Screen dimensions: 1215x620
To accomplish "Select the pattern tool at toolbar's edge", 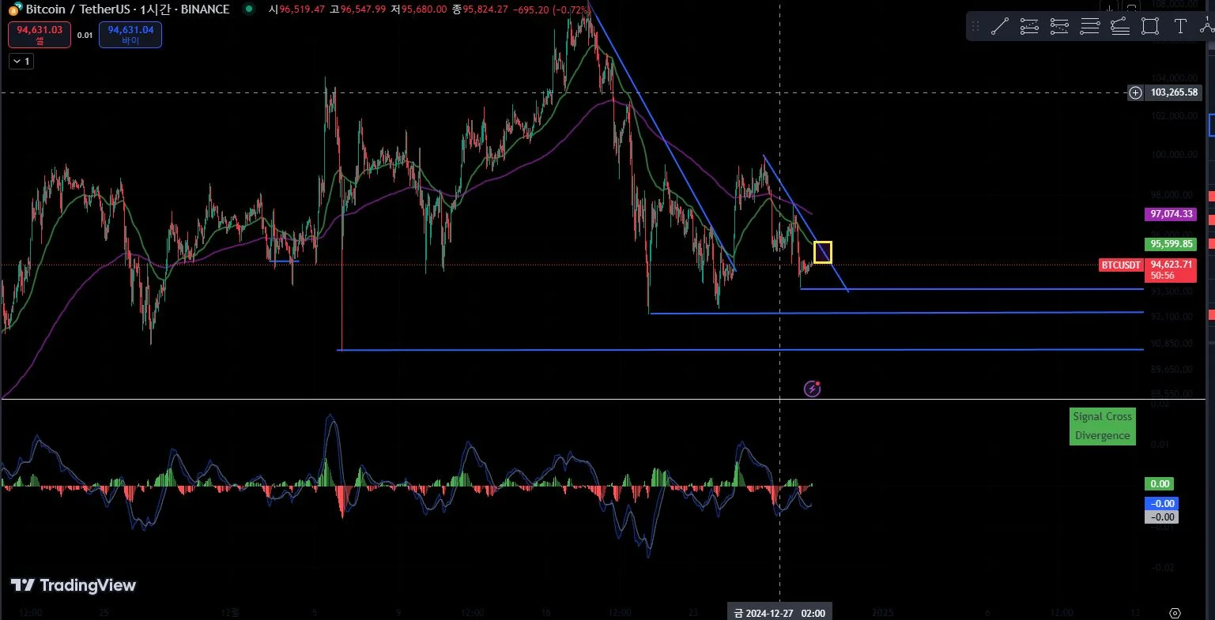I will point(1207,26).
